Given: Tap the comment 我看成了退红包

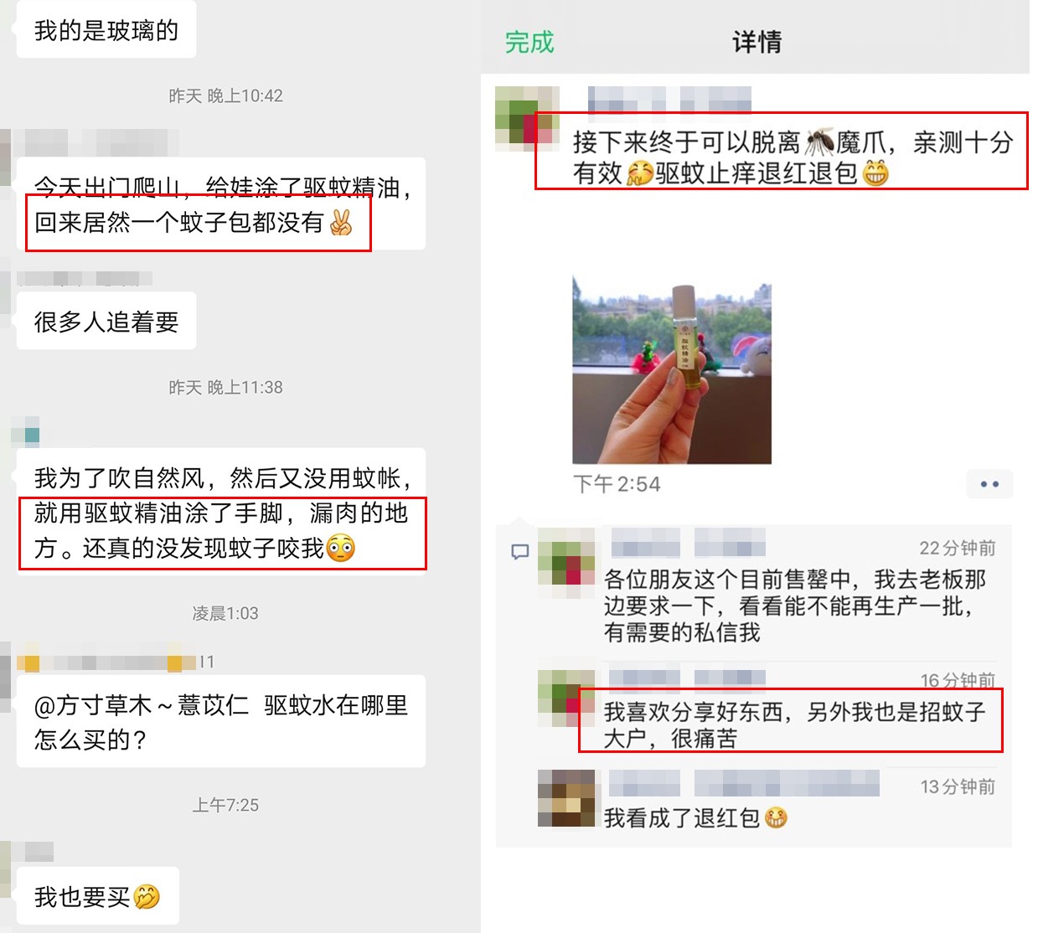Looking at the screenshot, I should tap(695, 817).
